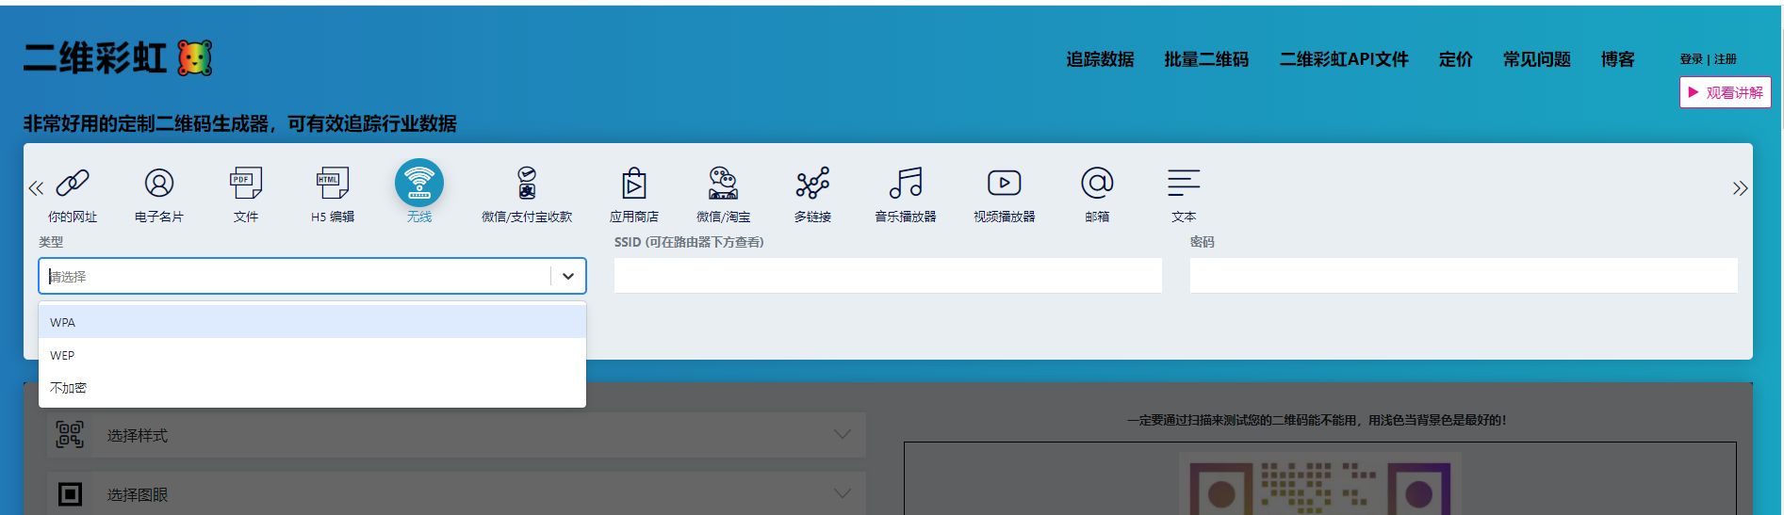Click the 微信/支付宝收款 payment icon
This screenshot has width=1784, height=515.
point(527,184)
